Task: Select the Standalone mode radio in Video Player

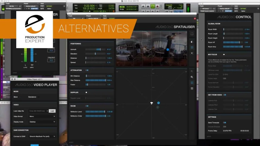Action: pyautogui.click(x=38, y=97)
